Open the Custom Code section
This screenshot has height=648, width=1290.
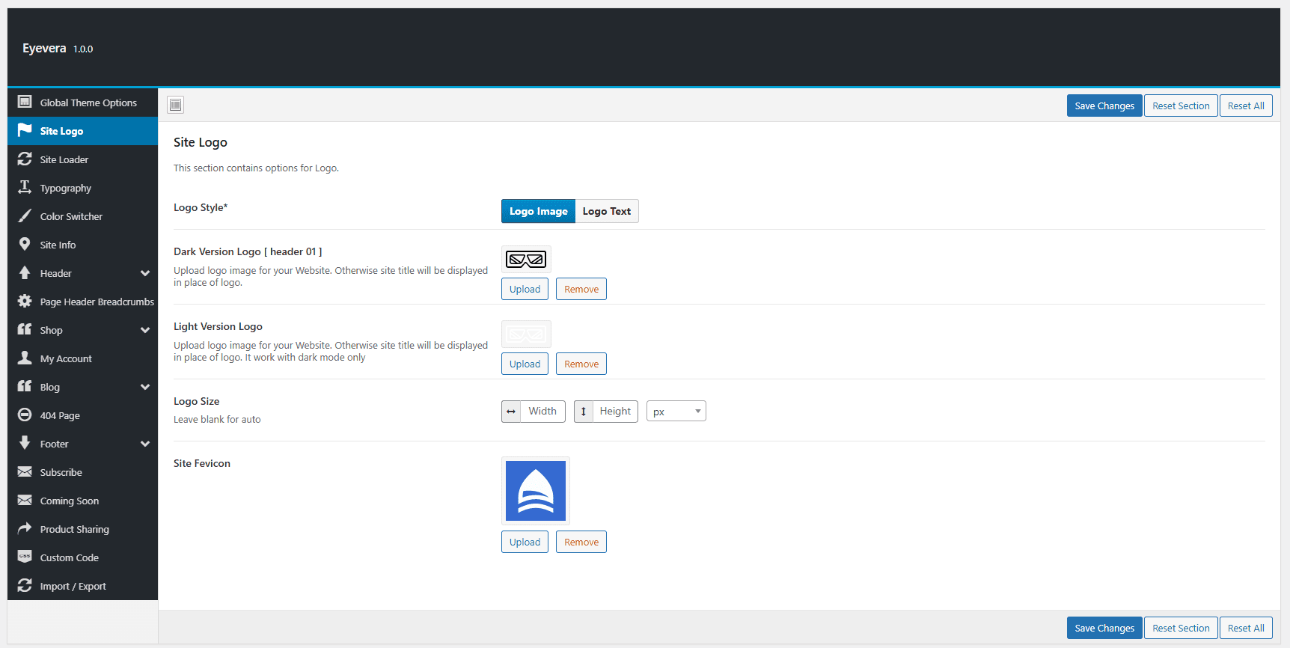point(82,557)
